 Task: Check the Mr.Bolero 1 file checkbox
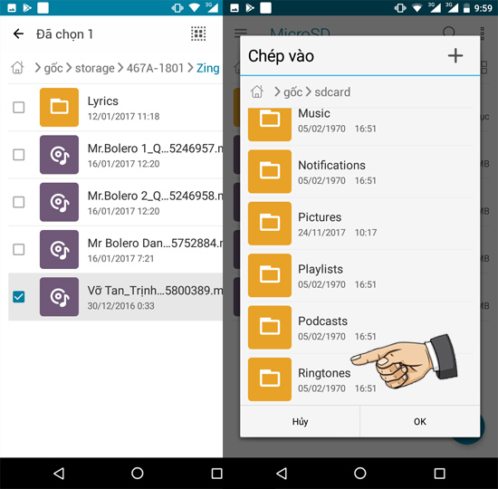(18, 155)
